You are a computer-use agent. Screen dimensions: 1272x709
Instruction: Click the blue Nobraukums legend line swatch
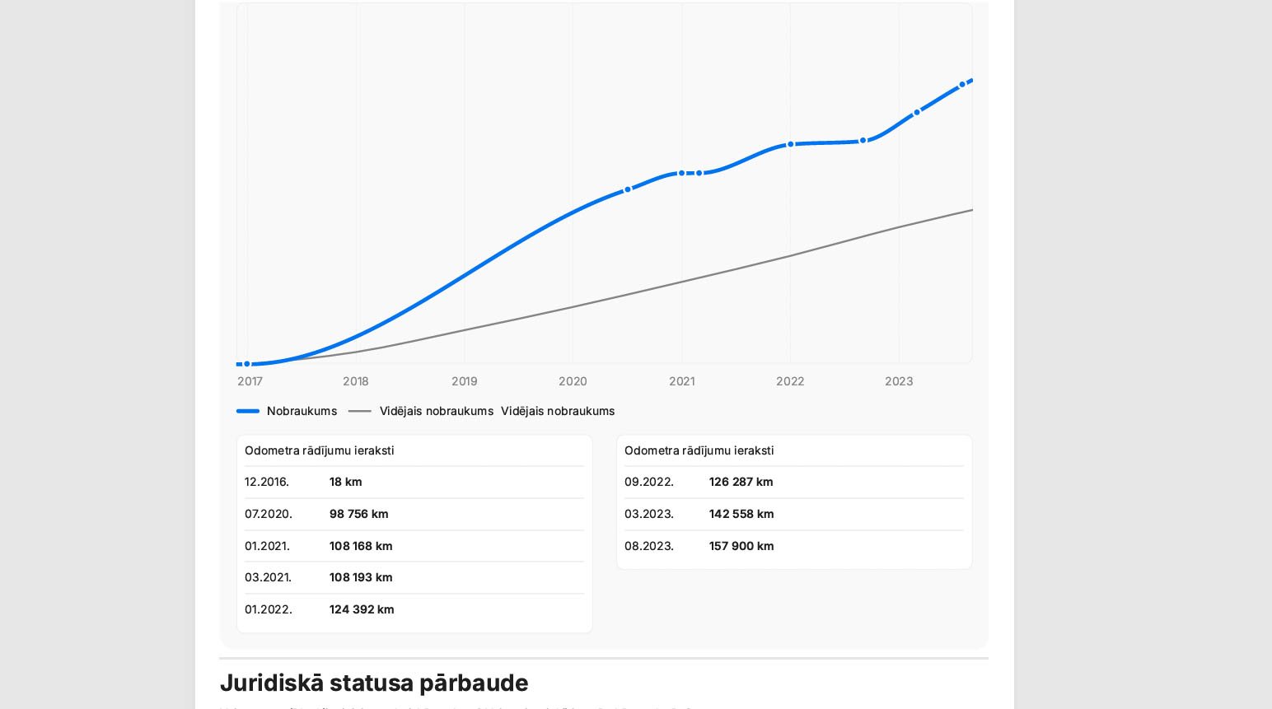click(248, 411)
